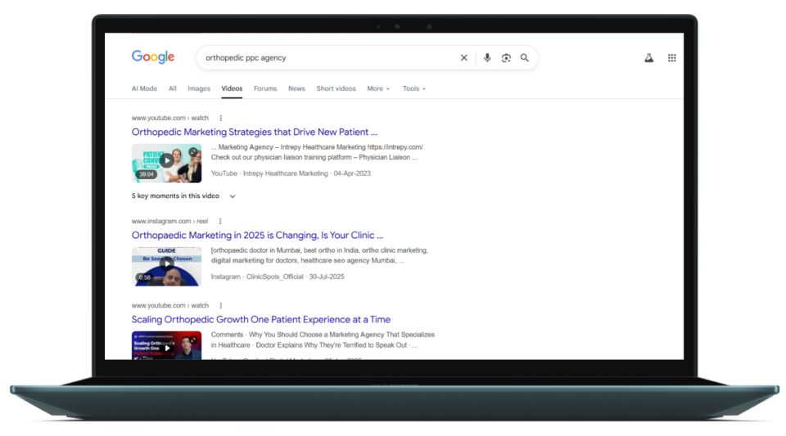Switch to the News tab
Viewport: 786px width, 436px height.
[296, 88]
